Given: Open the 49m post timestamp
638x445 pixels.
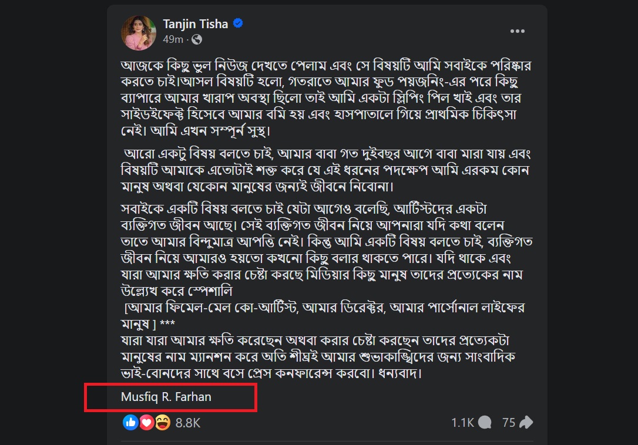Looking at the screenshot, I should pyautogui.click(x=173, y=39).
